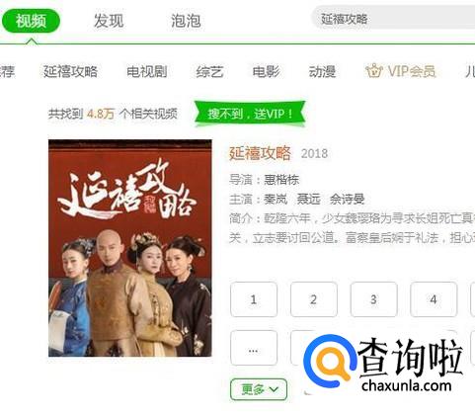
Task: Open the 延禧攻略 title link
Action: [x=260, y=153]
